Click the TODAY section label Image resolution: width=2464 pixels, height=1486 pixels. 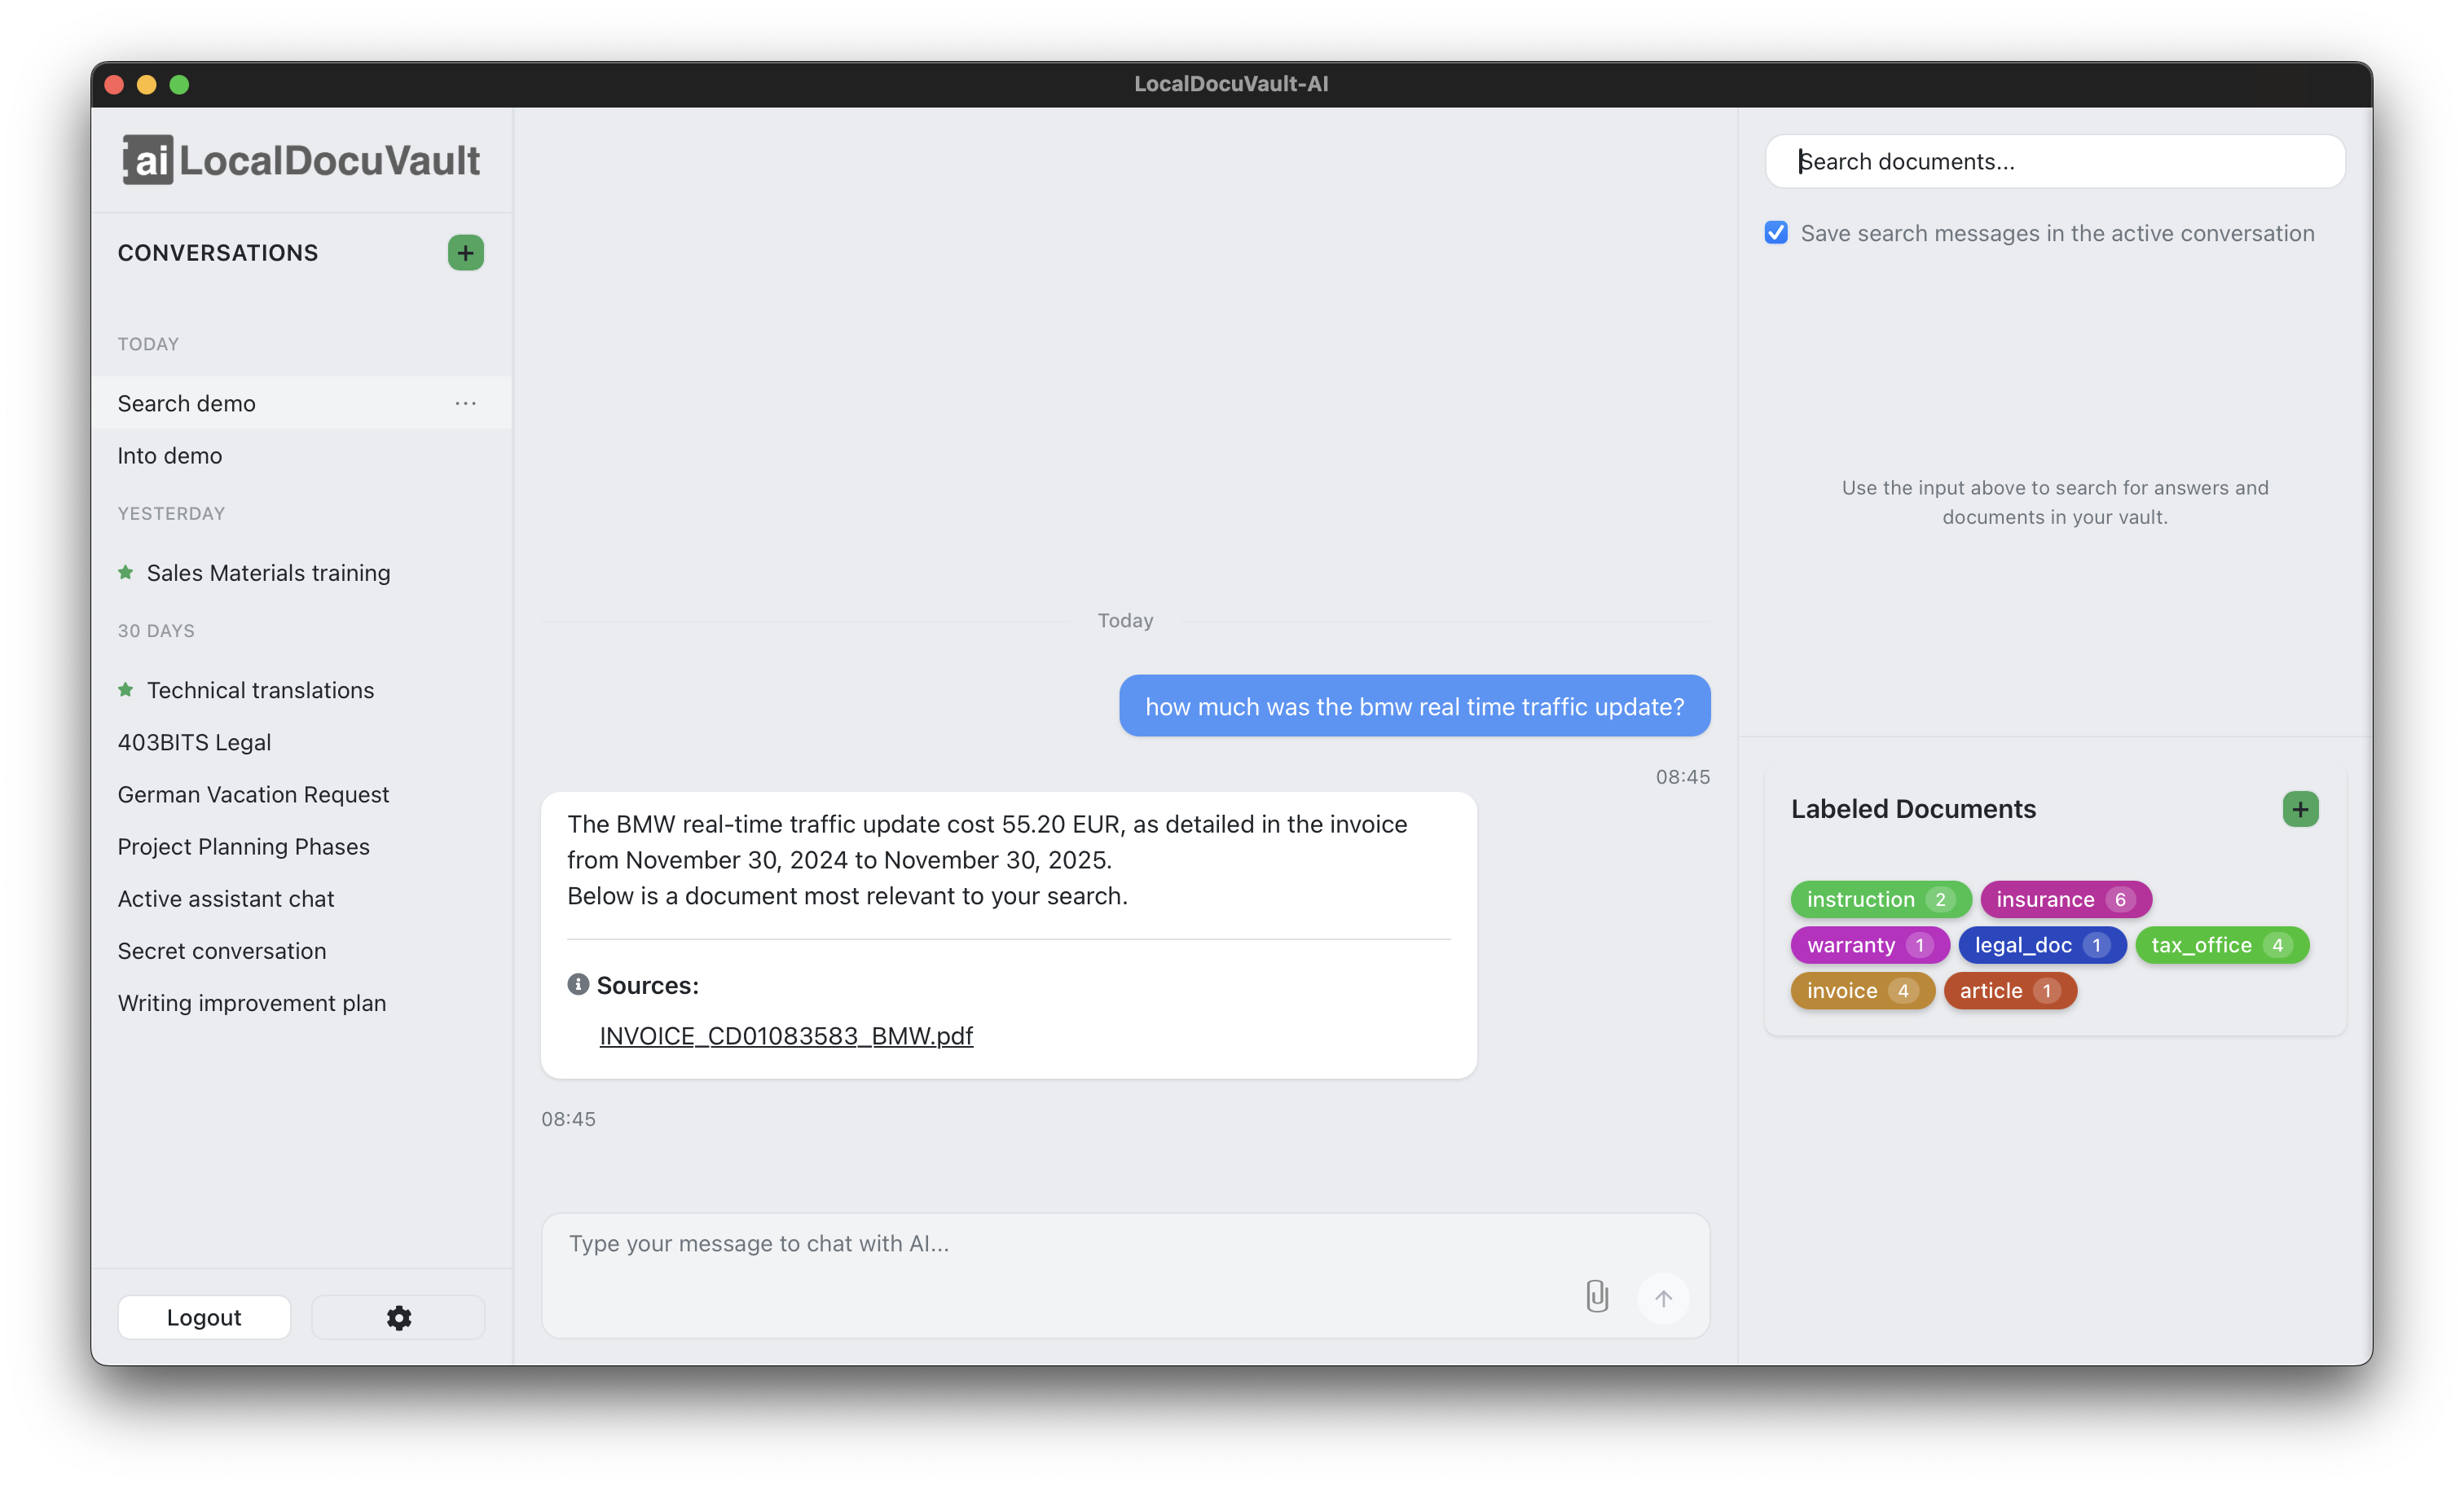pos(148,344)
